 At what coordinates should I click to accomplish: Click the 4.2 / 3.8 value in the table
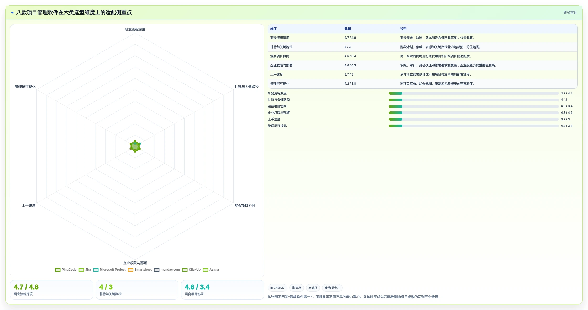(350, 84)
